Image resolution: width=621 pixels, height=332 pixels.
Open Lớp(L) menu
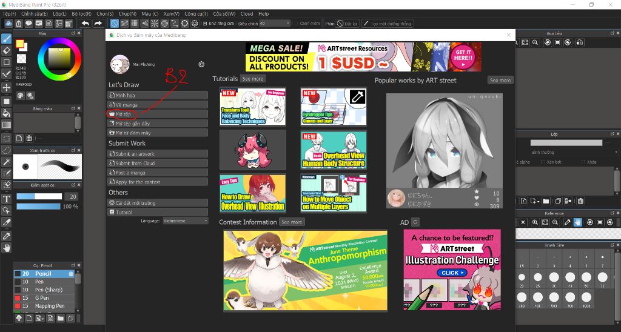[x=60, y=14]
